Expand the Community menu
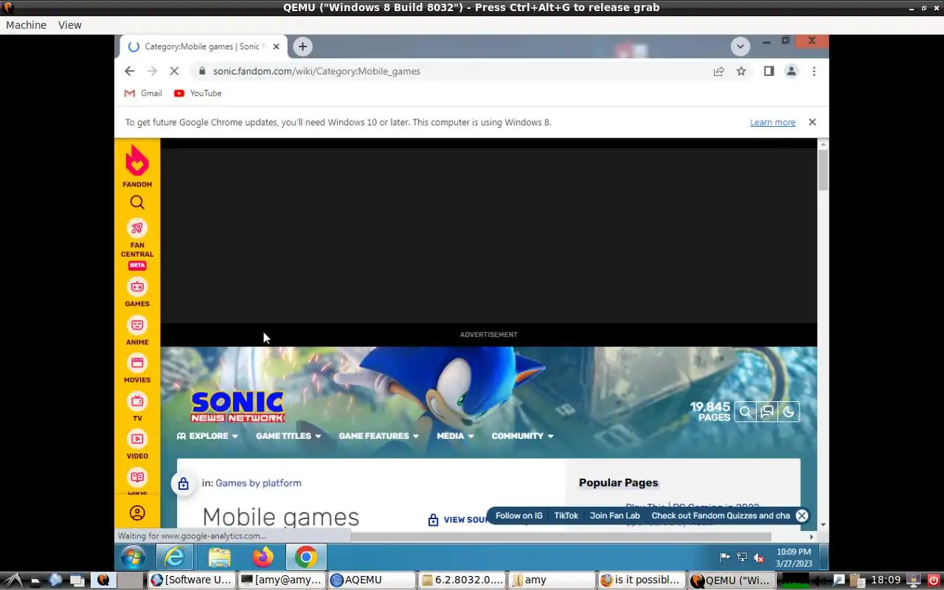This screenshot has height=590, width=944. click(522, 436)
